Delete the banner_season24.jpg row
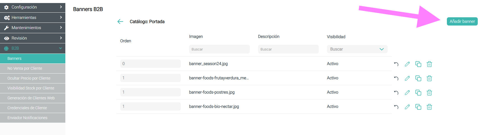483x135 pixels. tap(429, 64)
